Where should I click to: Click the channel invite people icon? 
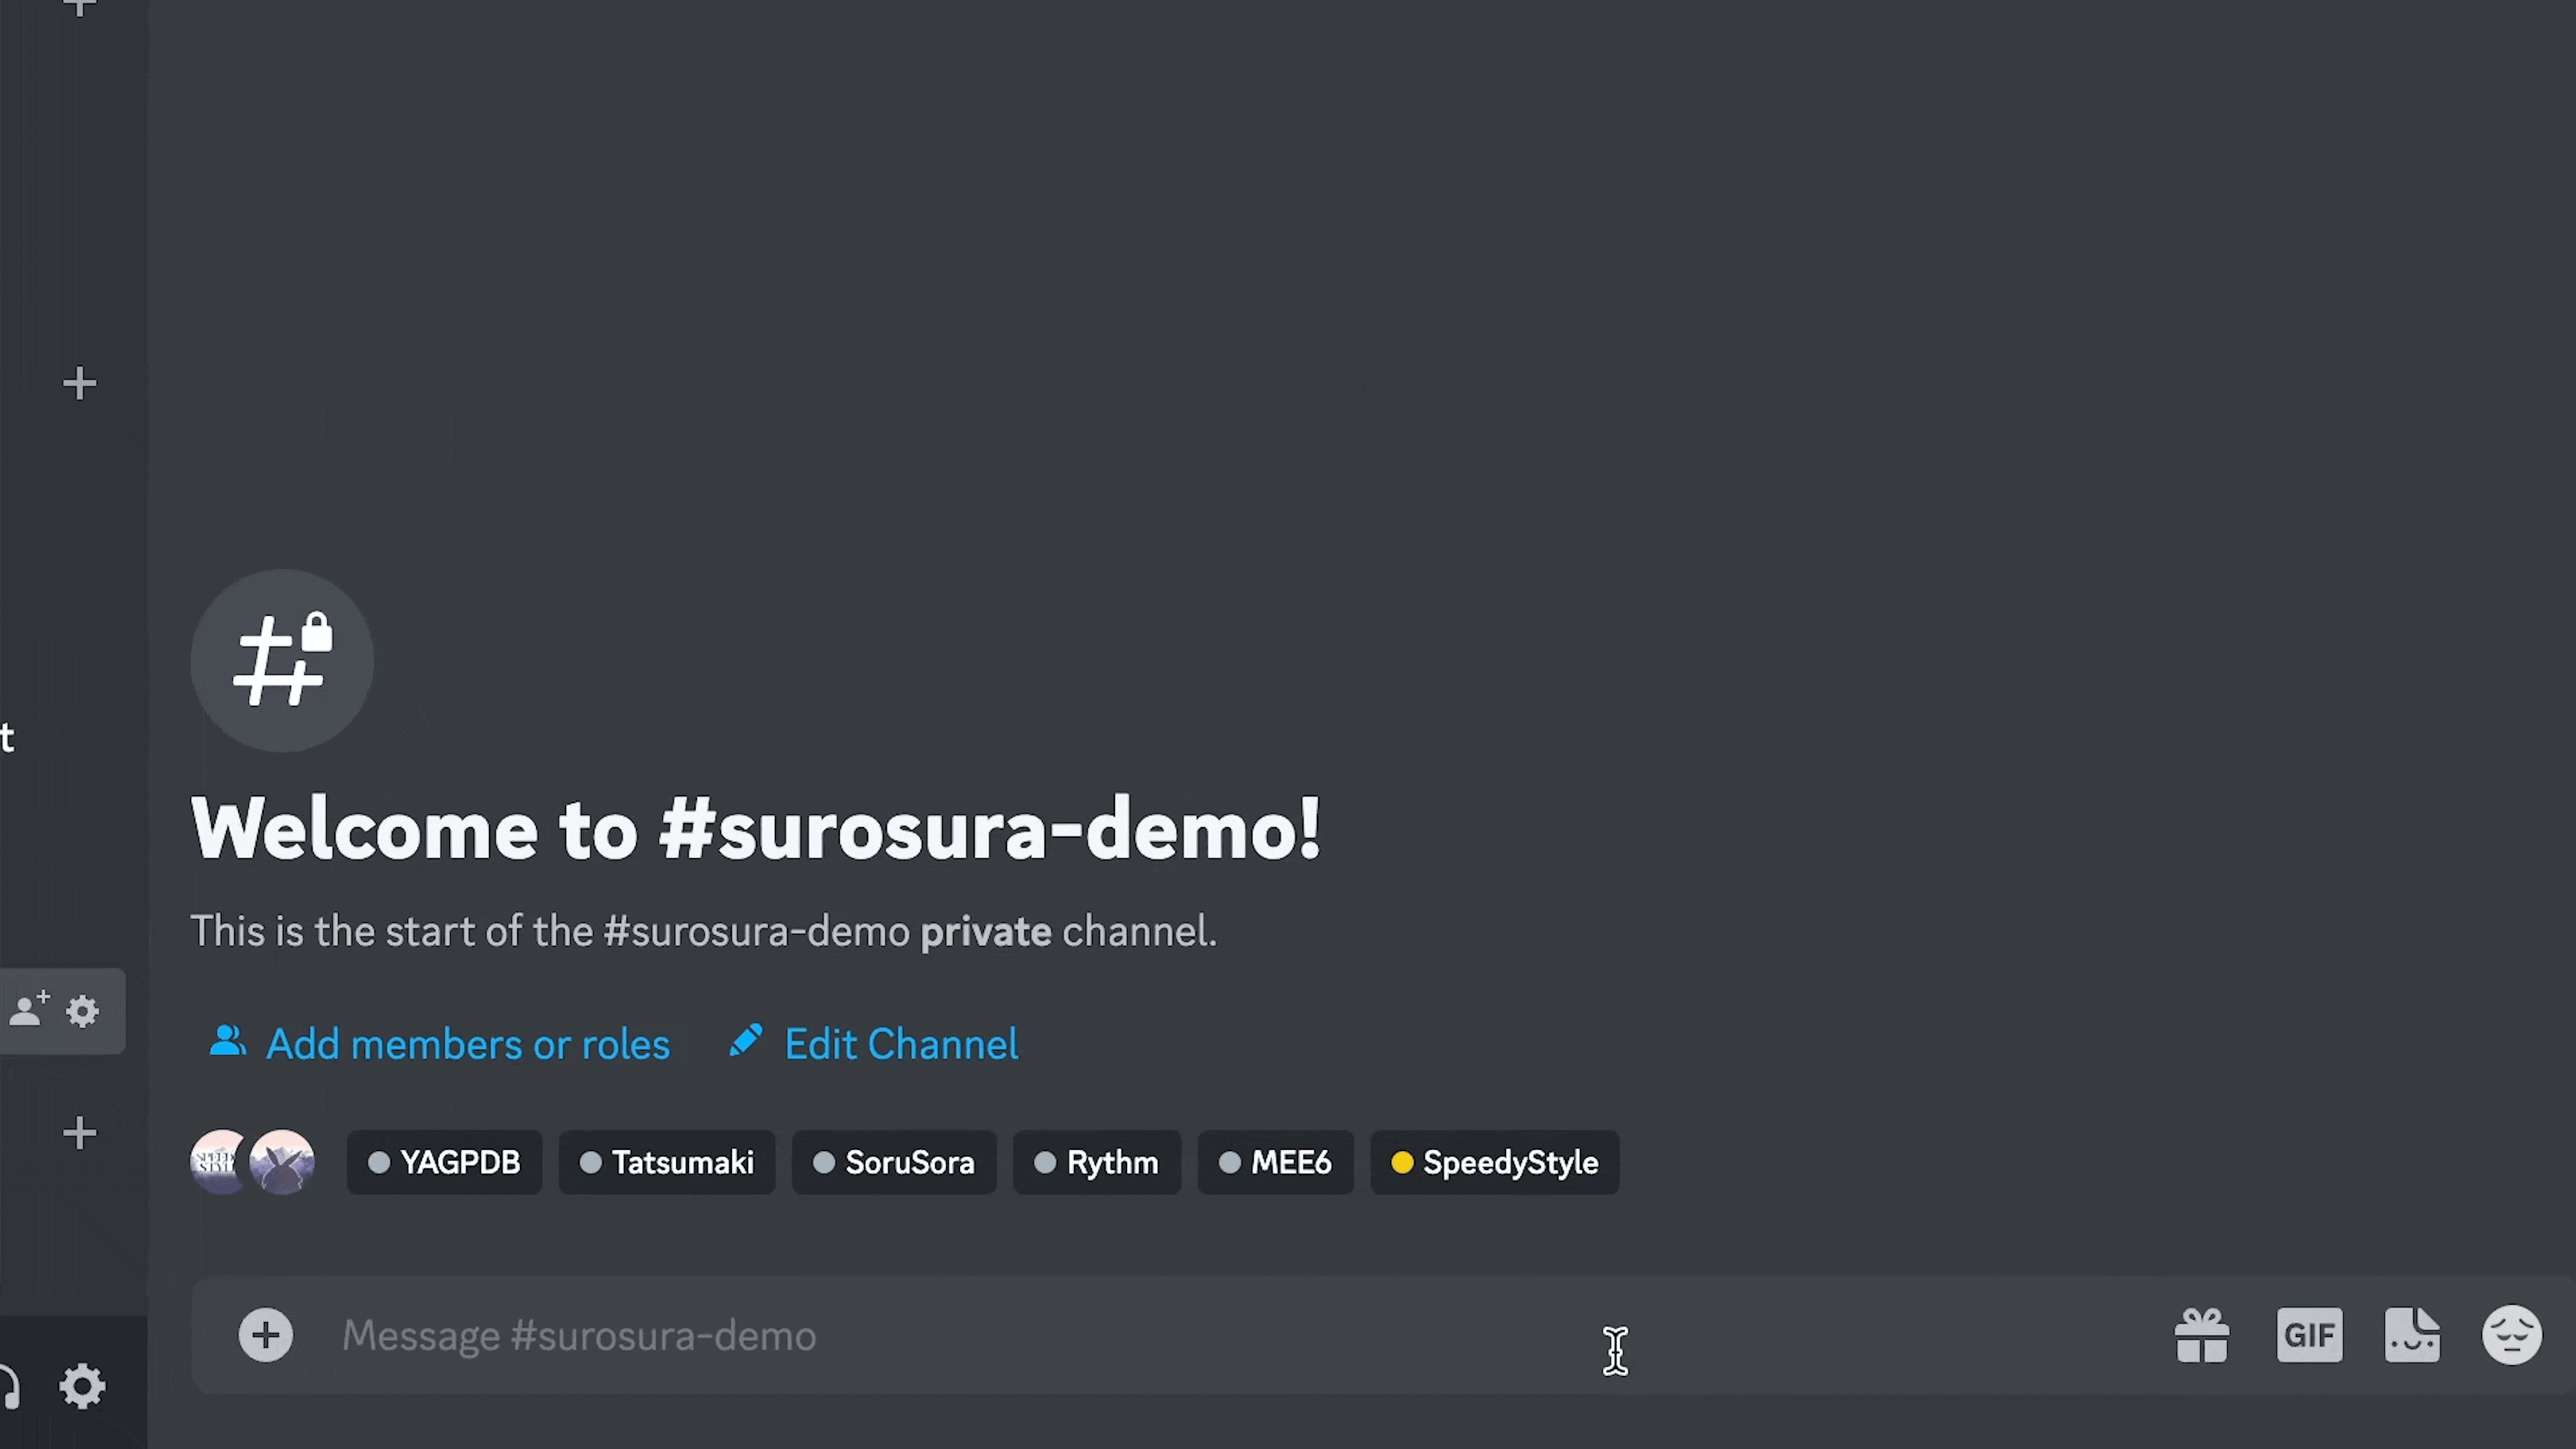[x=29, y=1010]
